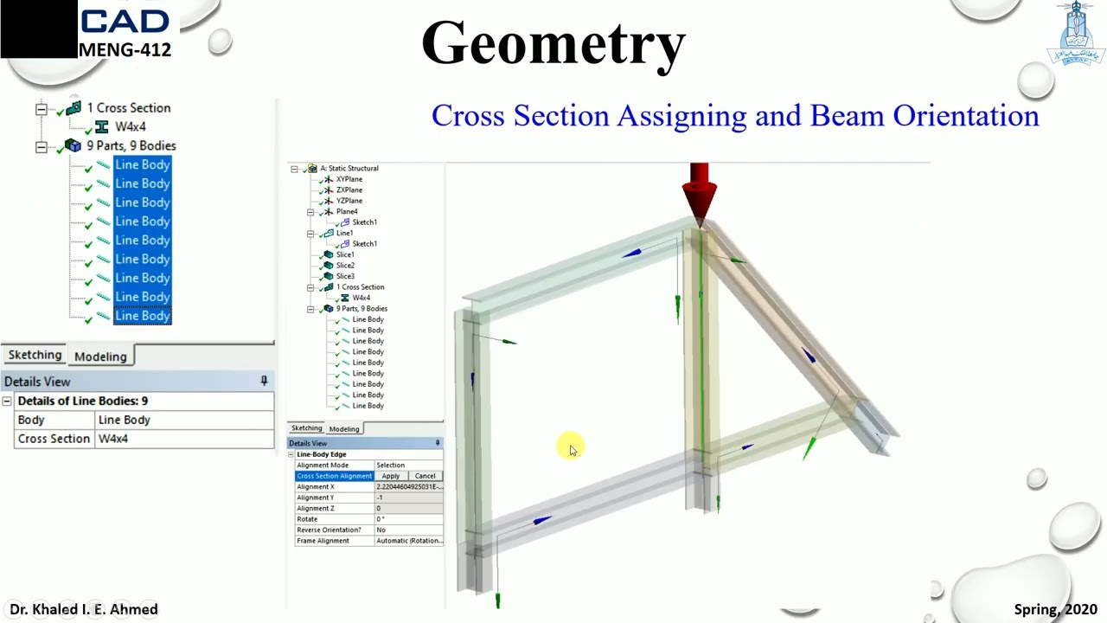Screen dimensions: 1107x623
Task: Click the Plane4 icon in the tree
Action: pos(329,212)
